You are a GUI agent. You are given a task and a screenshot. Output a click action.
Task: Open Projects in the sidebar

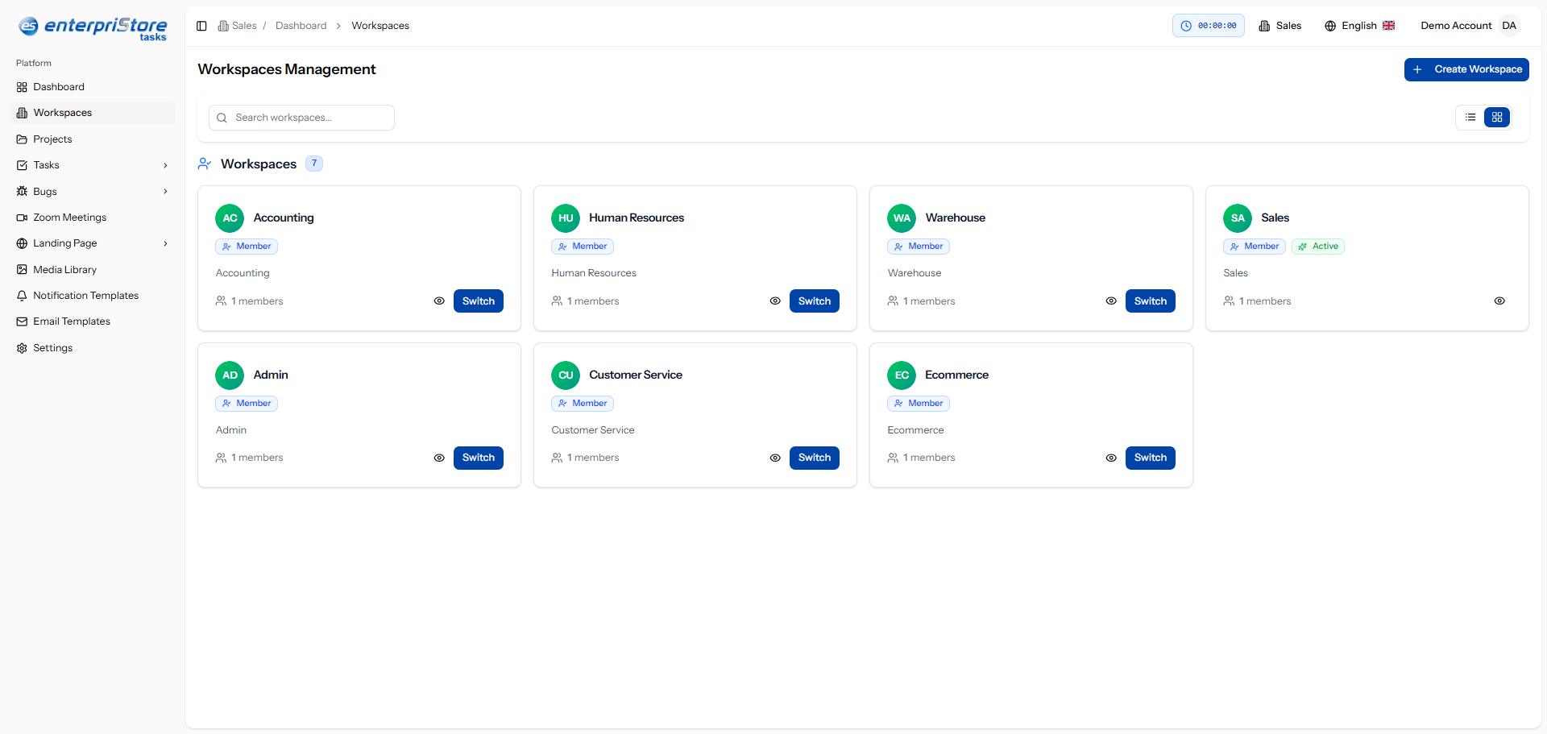[52, 139]
